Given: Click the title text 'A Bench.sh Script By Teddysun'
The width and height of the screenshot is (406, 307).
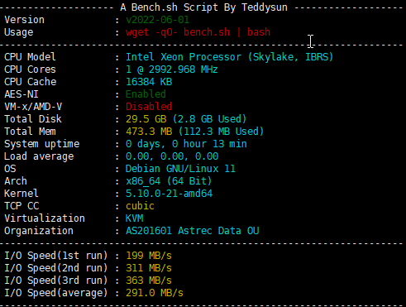Looking at the screenshot, I should [x=203, y=7].
